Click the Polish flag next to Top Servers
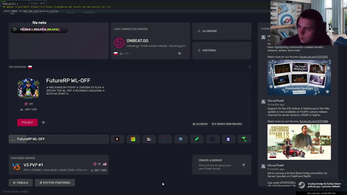347x195 pixels. tap(30, 67)
